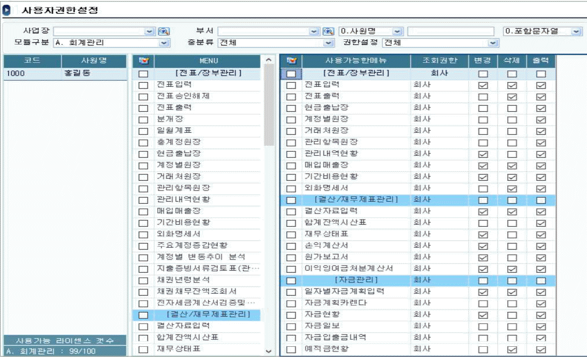587x357 pixels.
Task: Click select-all icon in 사용가능한메뉴 header
Action: point(291,61)
